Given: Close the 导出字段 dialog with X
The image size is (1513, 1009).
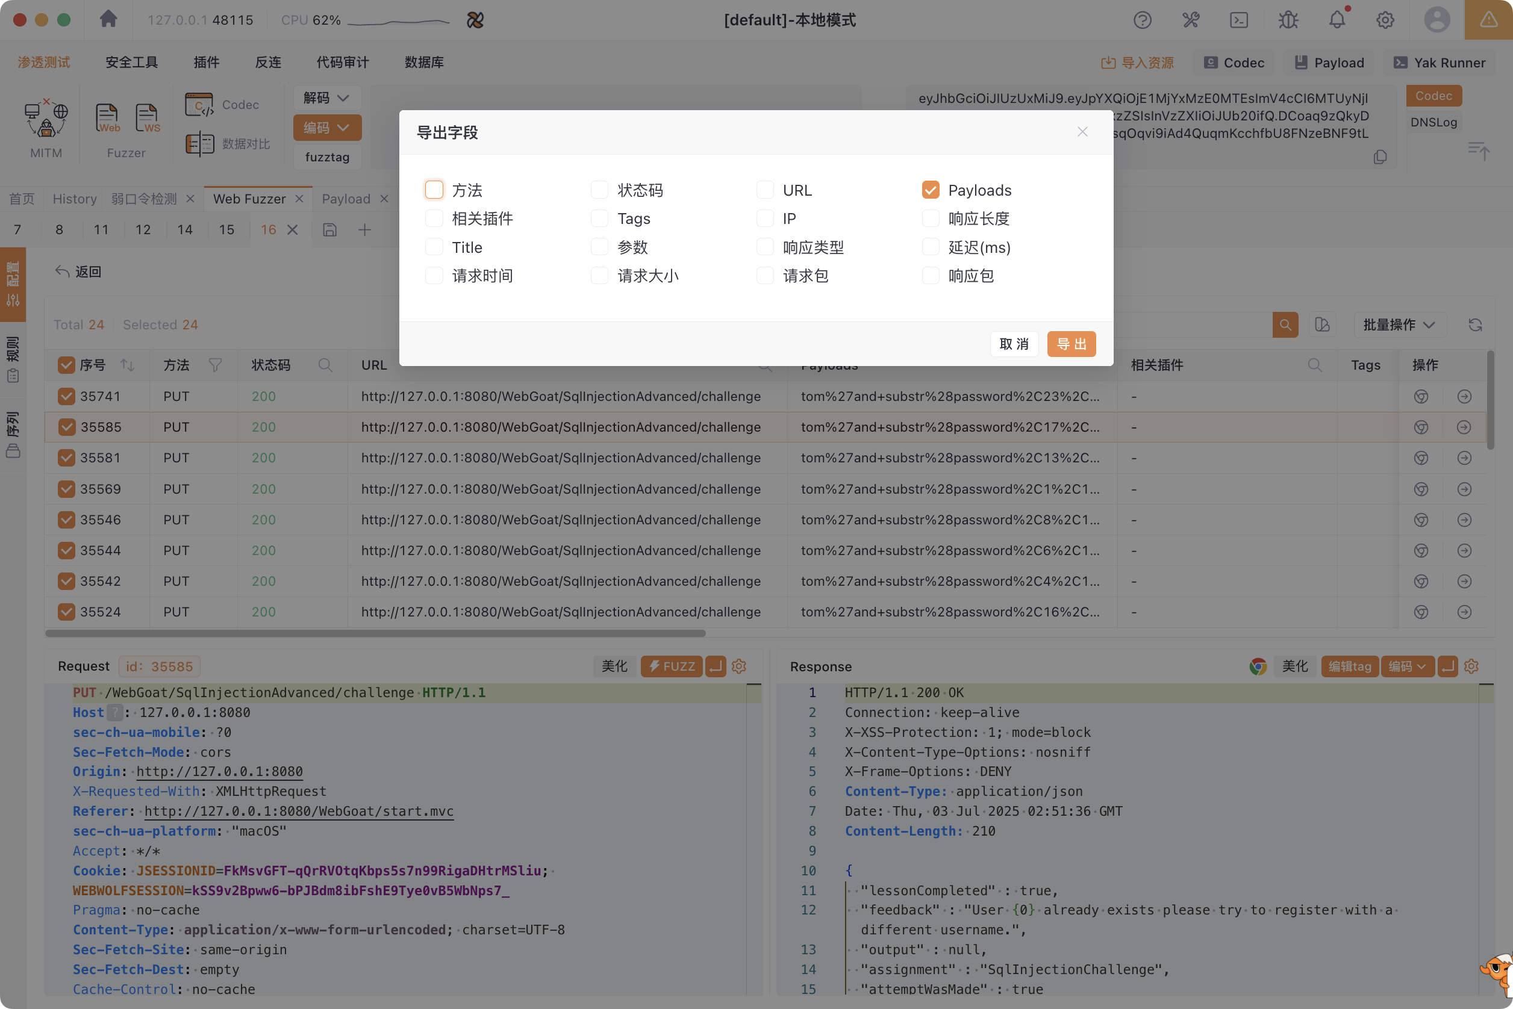Looking at the screenshot, I should point(1082,131).
